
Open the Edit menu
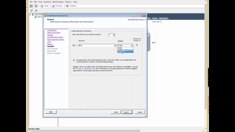coord(35,2)
